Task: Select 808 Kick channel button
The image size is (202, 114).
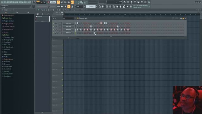Action: click(68, 23)
